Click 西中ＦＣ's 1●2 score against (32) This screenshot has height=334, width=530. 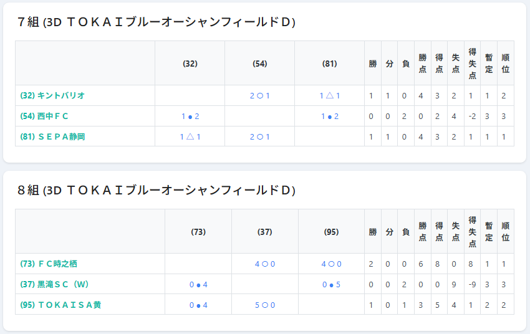click(190, 117)
